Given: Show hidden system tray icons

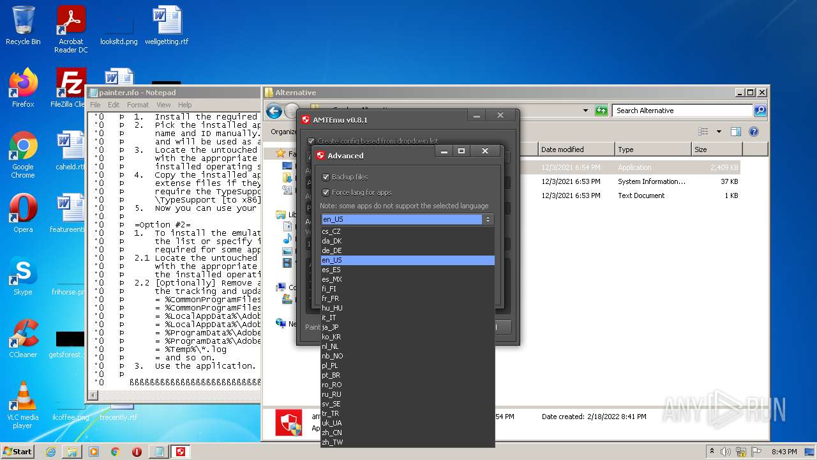Looking at the screenshot, I should click(712, 452).
